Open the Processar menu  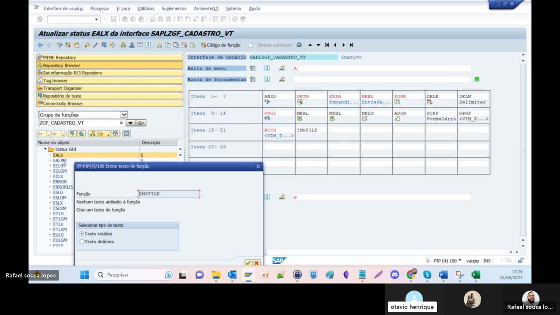[100, 8]
